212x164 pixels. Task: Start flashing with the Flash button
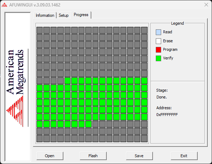[x=93, y=156]
